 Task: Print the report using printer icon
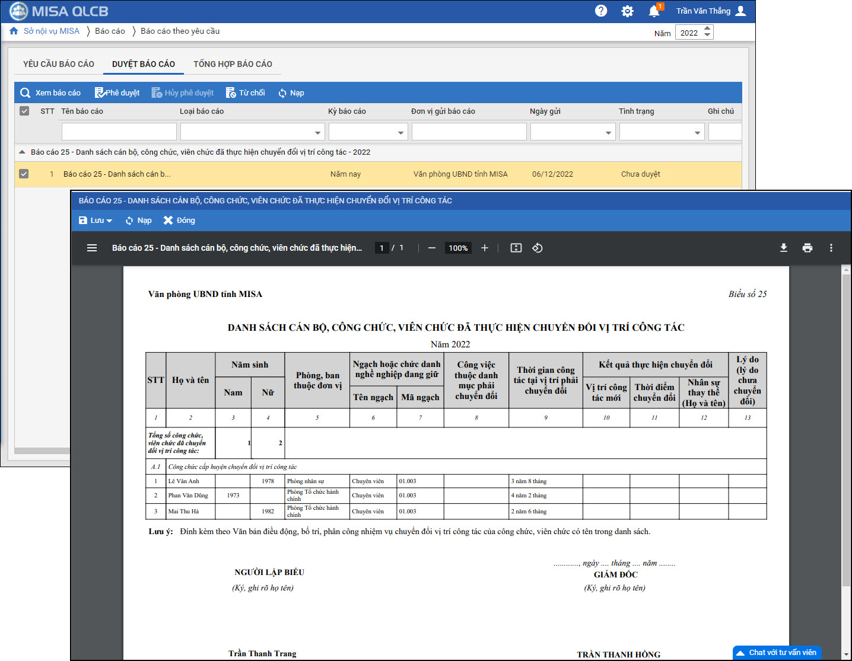807,248
